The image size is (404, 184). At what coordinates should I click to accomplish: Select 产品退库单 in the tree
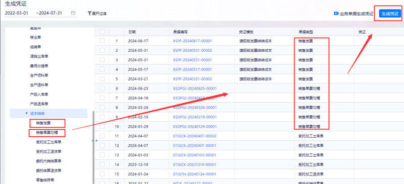point(39,104)
